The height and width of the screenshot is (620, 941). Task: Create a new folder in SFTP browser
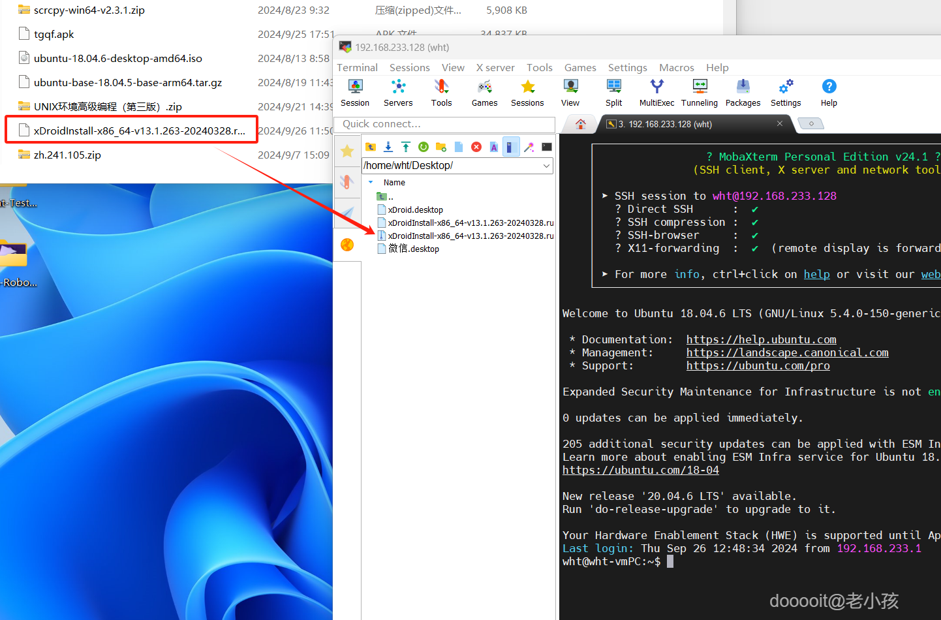pyautogui.click(x=441, y=147)
